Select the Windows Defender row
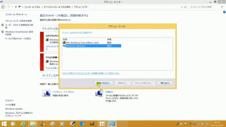 point(92,46)
